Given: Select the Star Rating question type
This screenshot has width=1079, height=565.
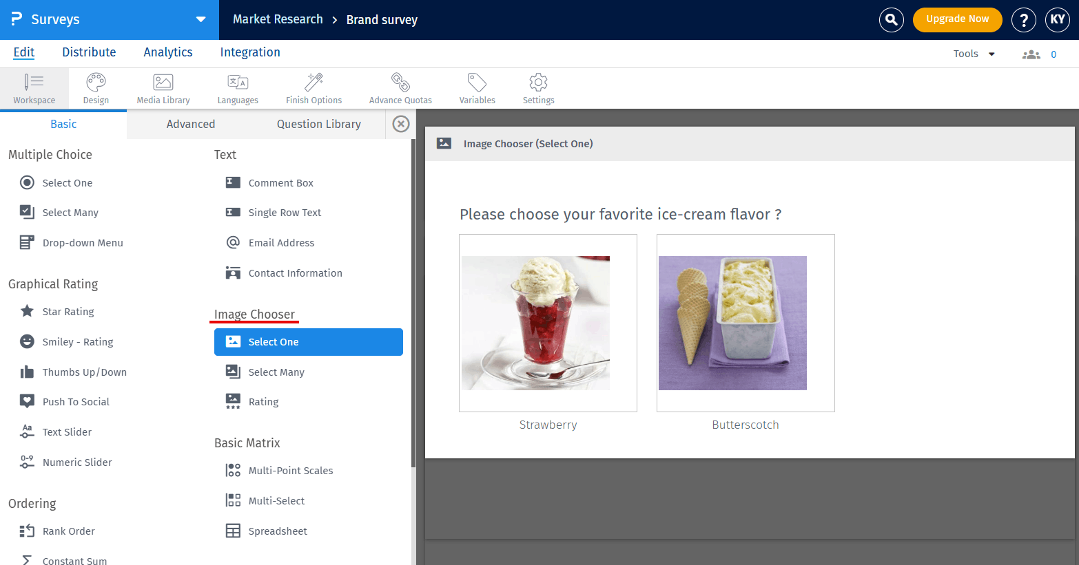Looking at the screenshot, I should [68, 311].
